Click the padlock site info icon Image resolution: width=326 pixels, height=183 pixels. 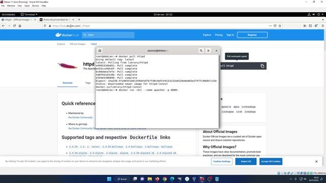(50, 26)
